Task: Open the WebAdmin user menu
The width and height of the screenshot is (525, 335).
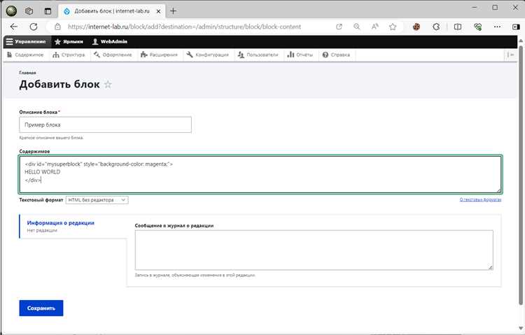Action: point(110,41)
